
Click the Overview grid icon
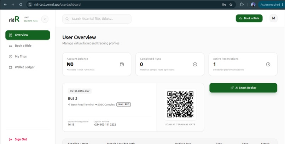click(x=11, y=35)
